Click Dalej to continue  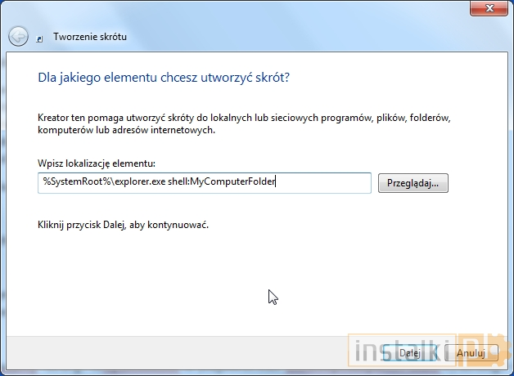(409, 353)
